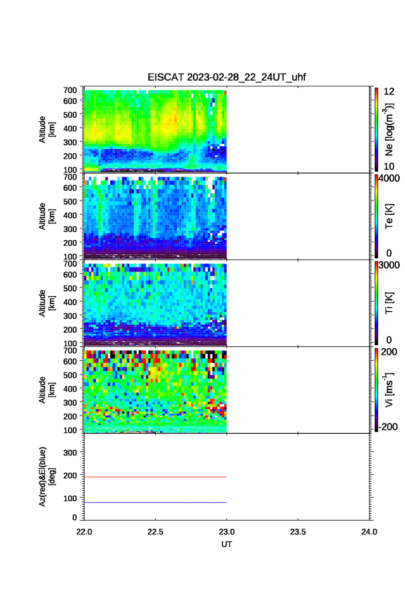Select the ion temperature heatmap panel
This screenshot has width=405, height=607.
156,303
